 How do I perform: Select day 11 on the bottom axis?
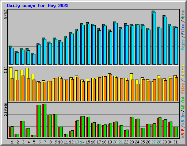(66, 142)
